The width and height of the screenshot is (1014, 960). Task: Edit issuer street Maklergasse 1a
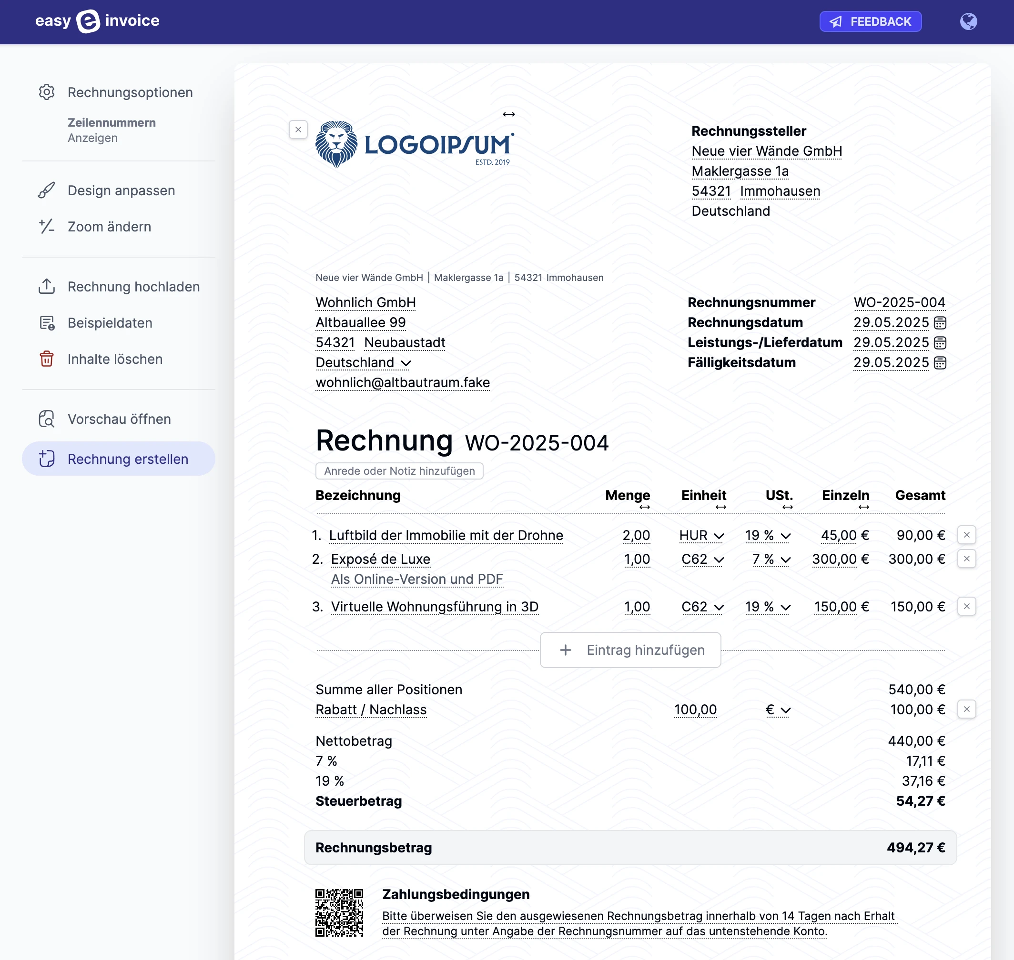point(740,171)
